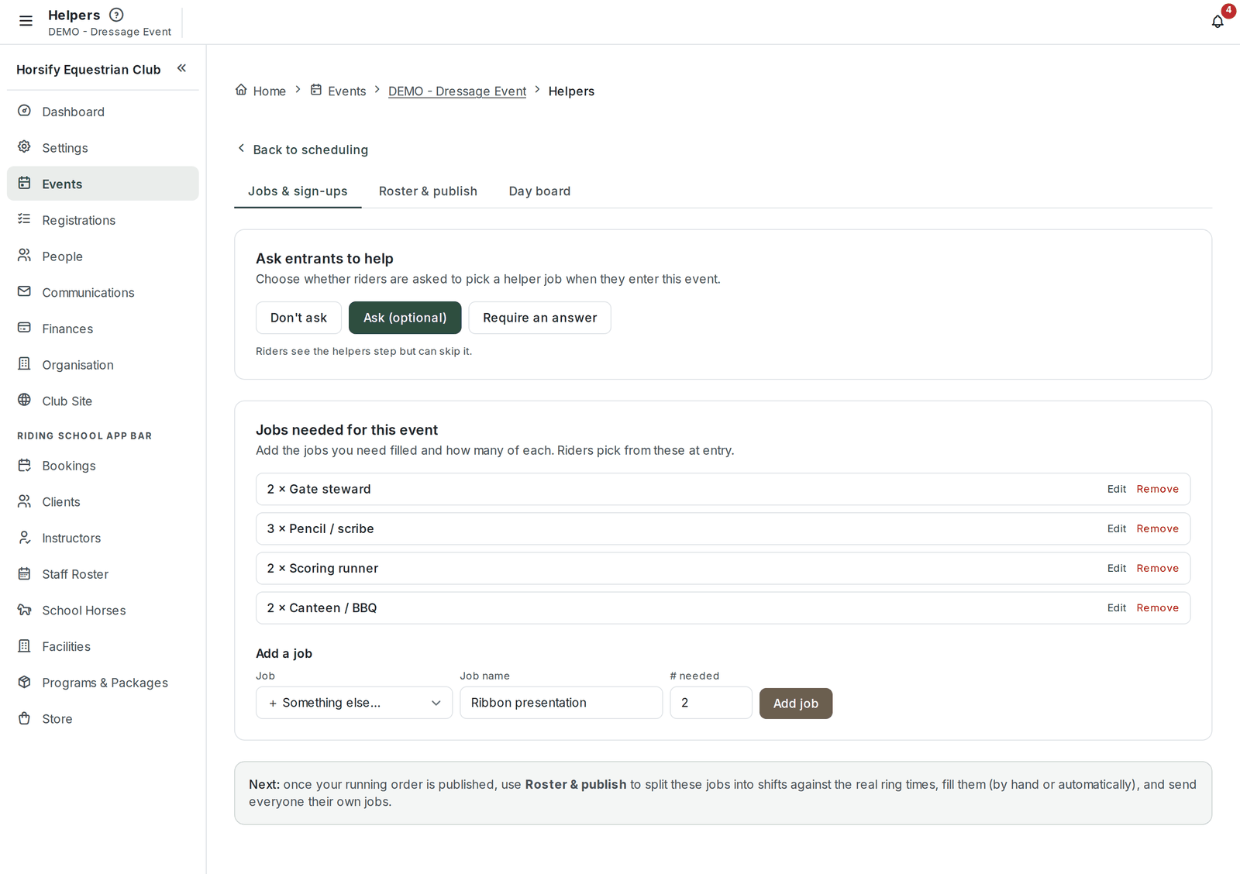Remove the Gate steward job
This screenshot has width=1240, height=874.
coord(1157,489)
